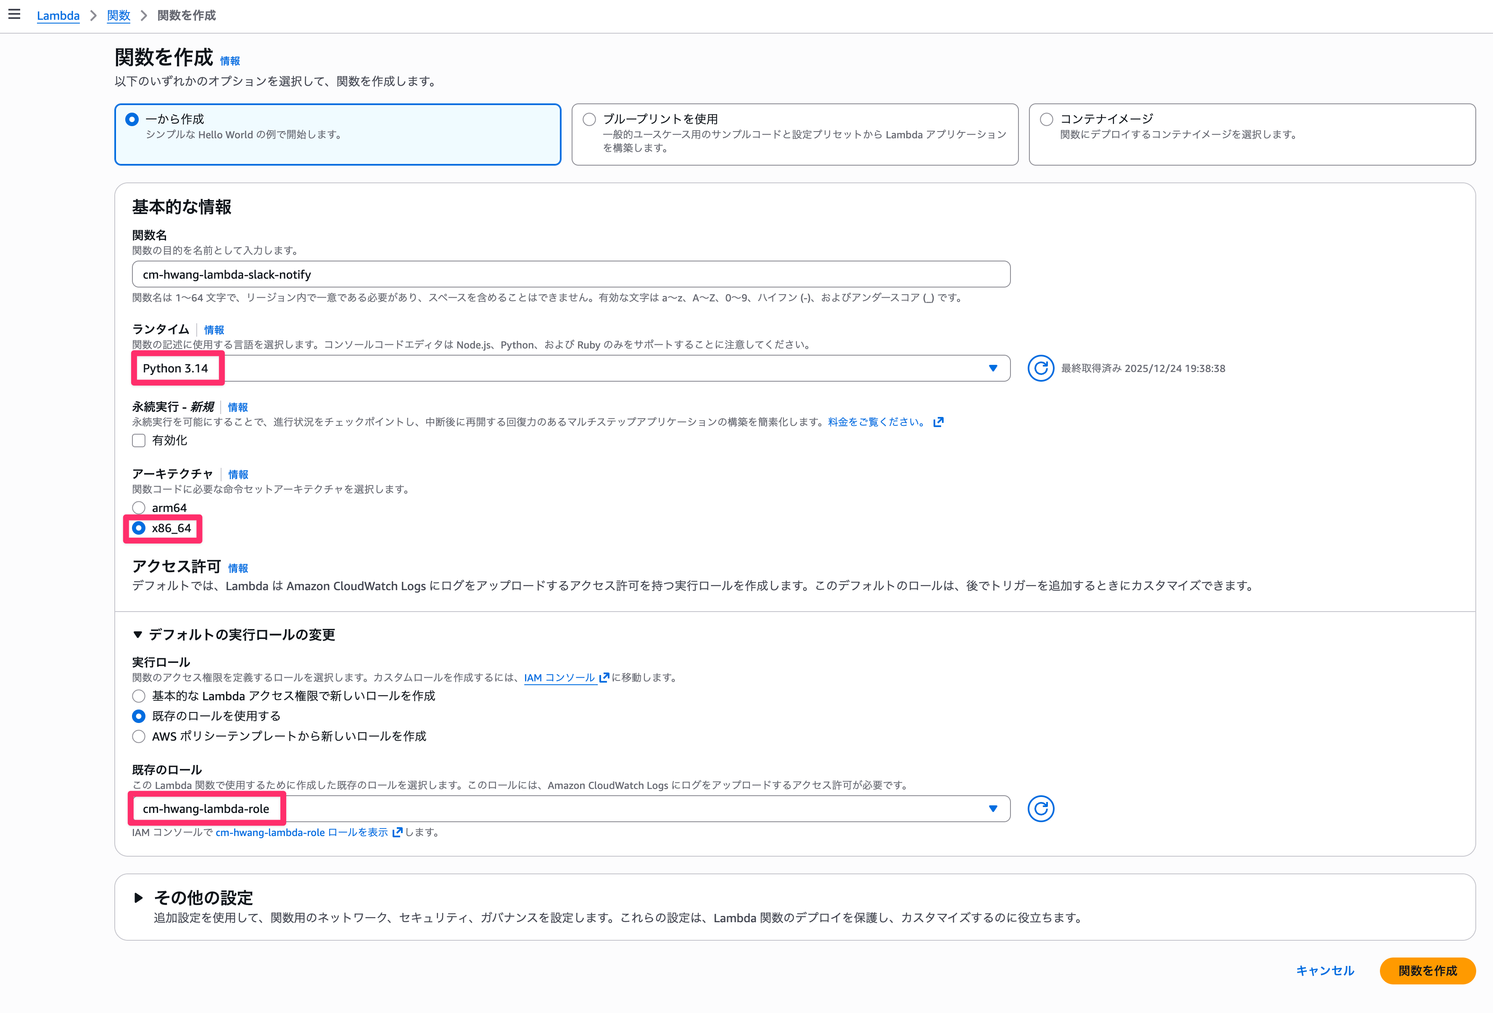This screenshot has width=1493, height=1013.
Task: Click external link icon beside pricing link
Action: pos(939,422)
